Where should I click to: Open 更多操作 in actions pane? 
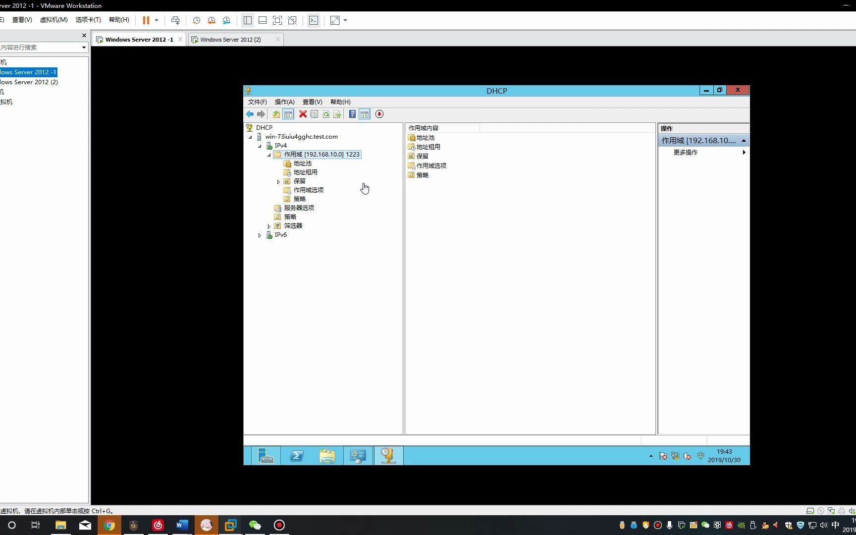pyautogui.click(x=686, y=153)
